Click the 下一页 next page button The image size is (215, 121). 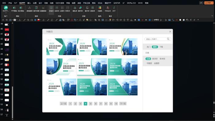[x=123, y=103]
